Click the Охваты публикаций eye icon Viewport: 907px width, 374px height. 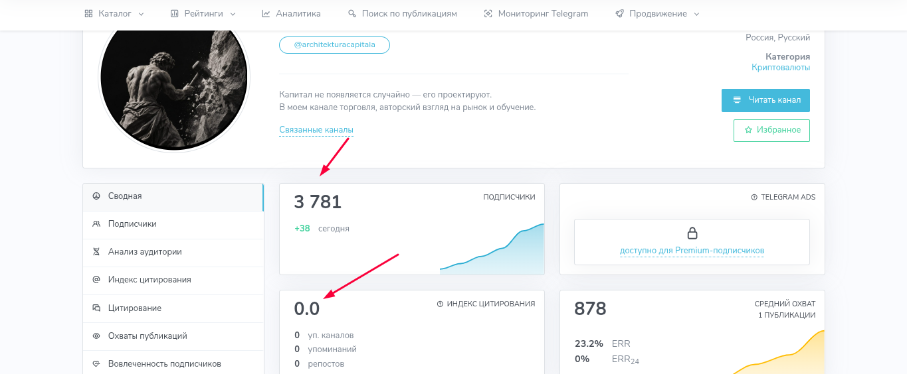point(96,336)
